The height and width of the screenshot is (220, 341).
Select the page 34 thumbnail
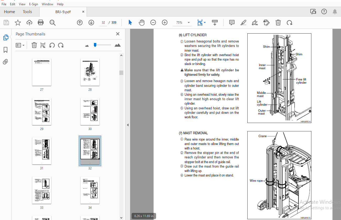pyautogui.click(x=90, y=190)
